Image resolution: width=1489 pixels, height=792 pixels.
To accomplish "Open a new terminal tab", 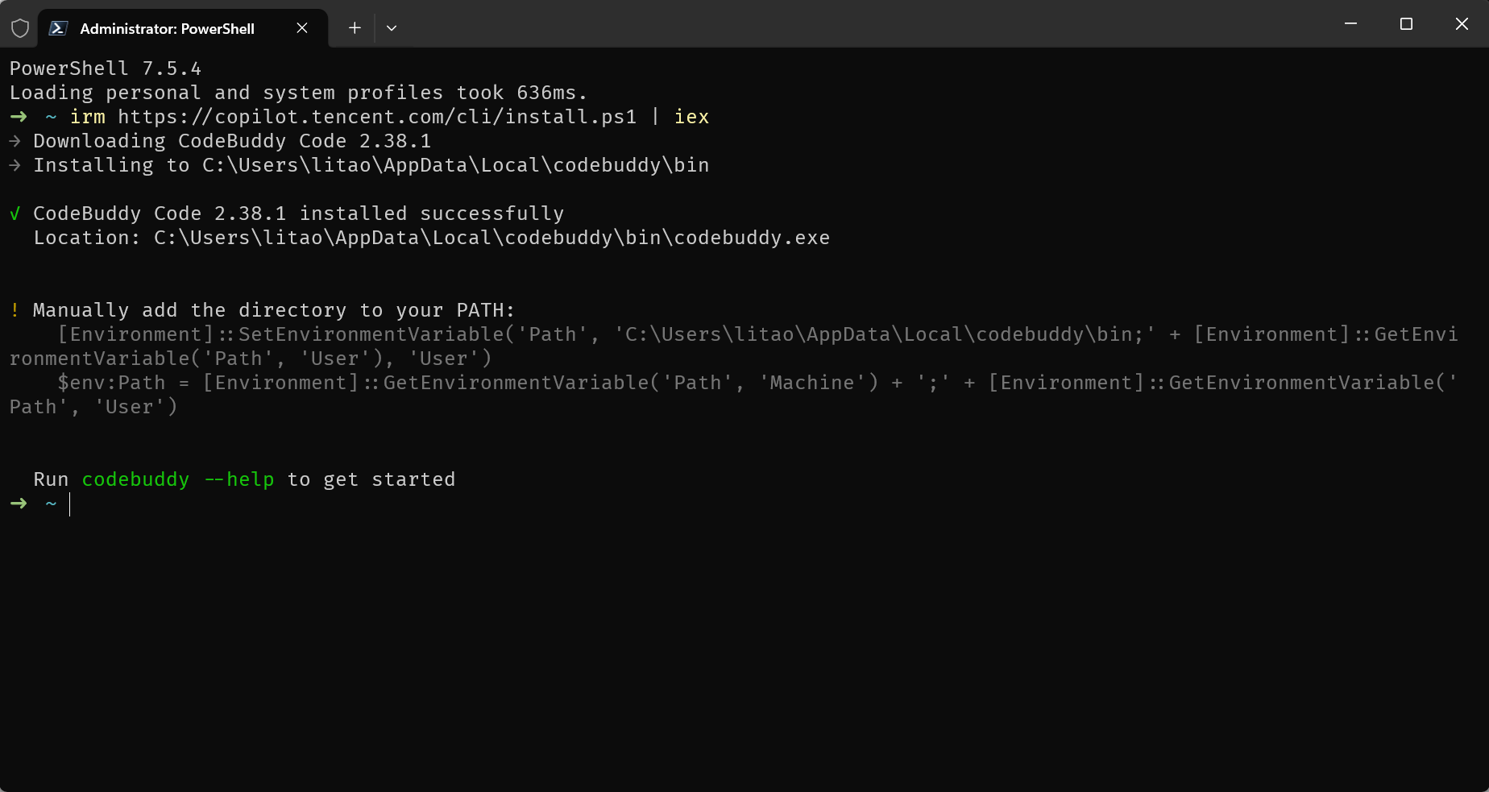I will pos(355,28).
